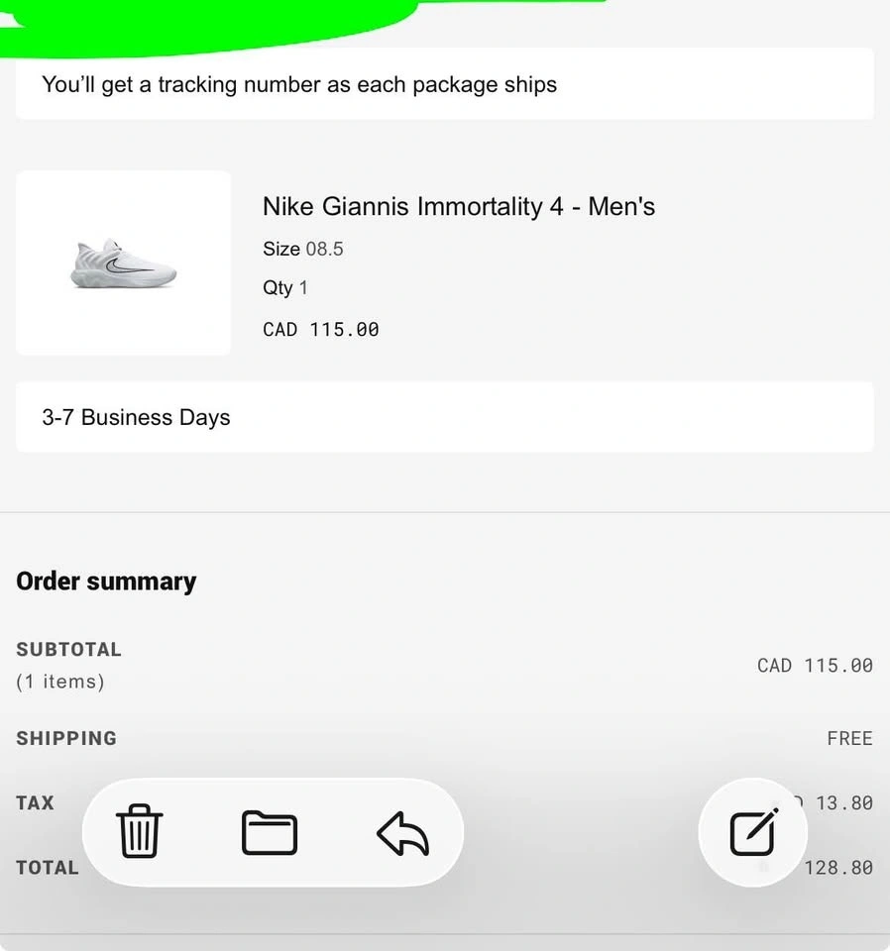
Task: Click the subtotal amount CAD 115.00
Action: point(815,666)
